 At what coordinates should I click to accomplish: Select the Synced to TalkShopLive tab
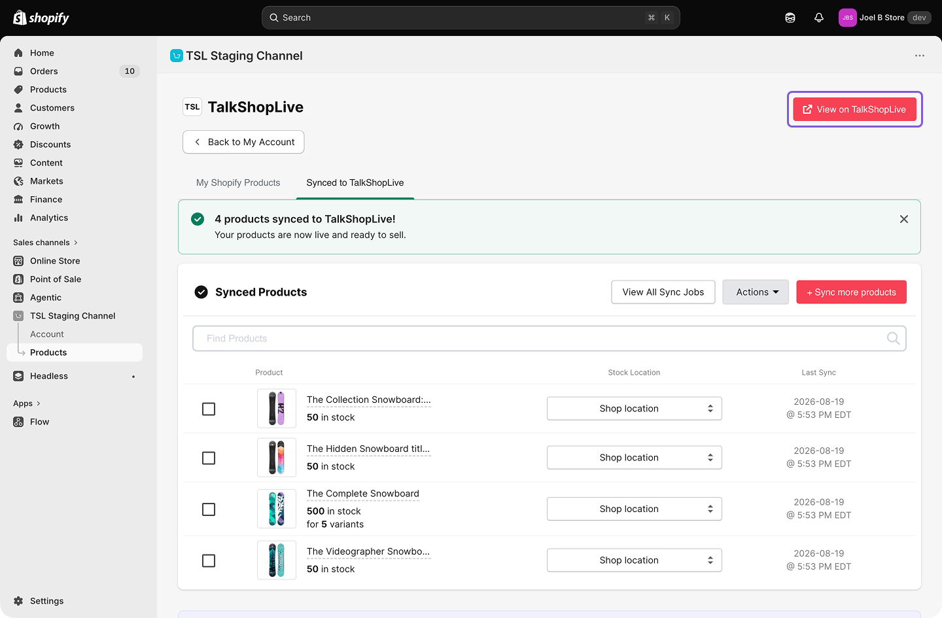(355, 182)
